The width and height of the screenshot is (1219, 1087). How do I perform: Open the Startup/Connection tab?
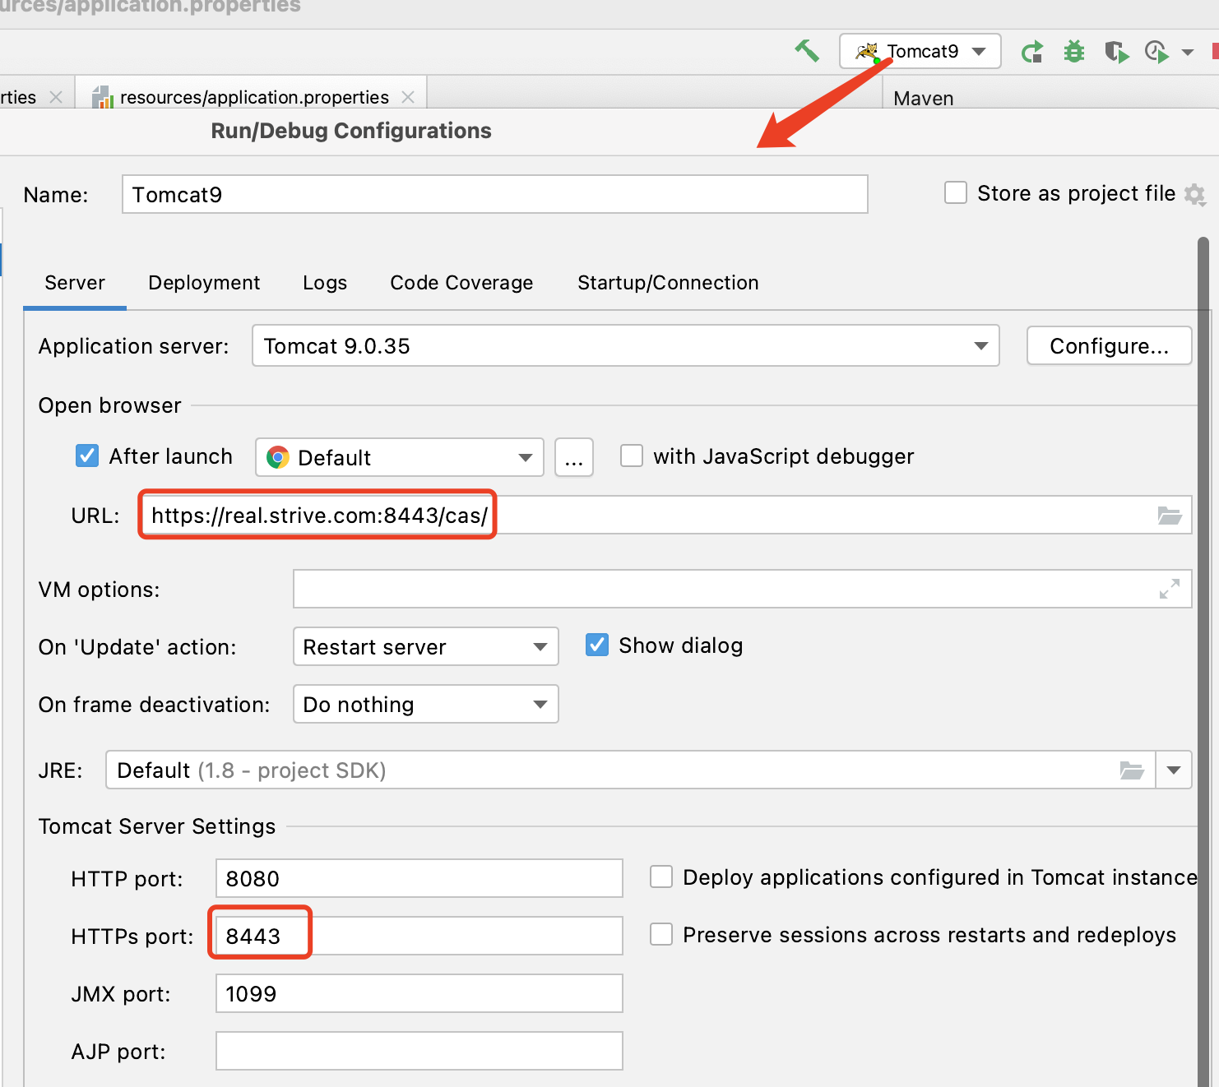point(668,283)
